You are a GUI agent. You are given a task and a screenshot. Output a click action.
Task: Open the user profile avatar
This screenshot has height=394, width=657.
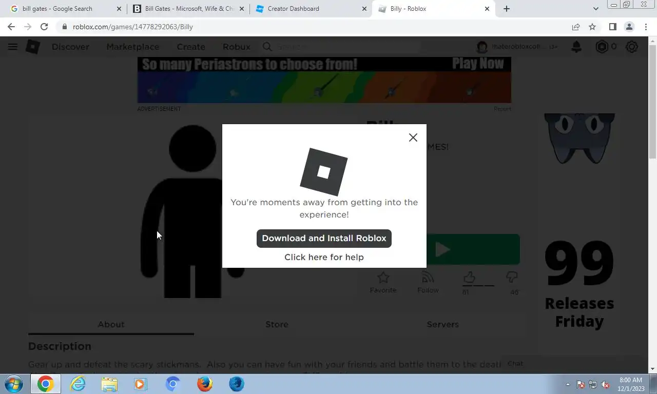click(x=481, y=47)
